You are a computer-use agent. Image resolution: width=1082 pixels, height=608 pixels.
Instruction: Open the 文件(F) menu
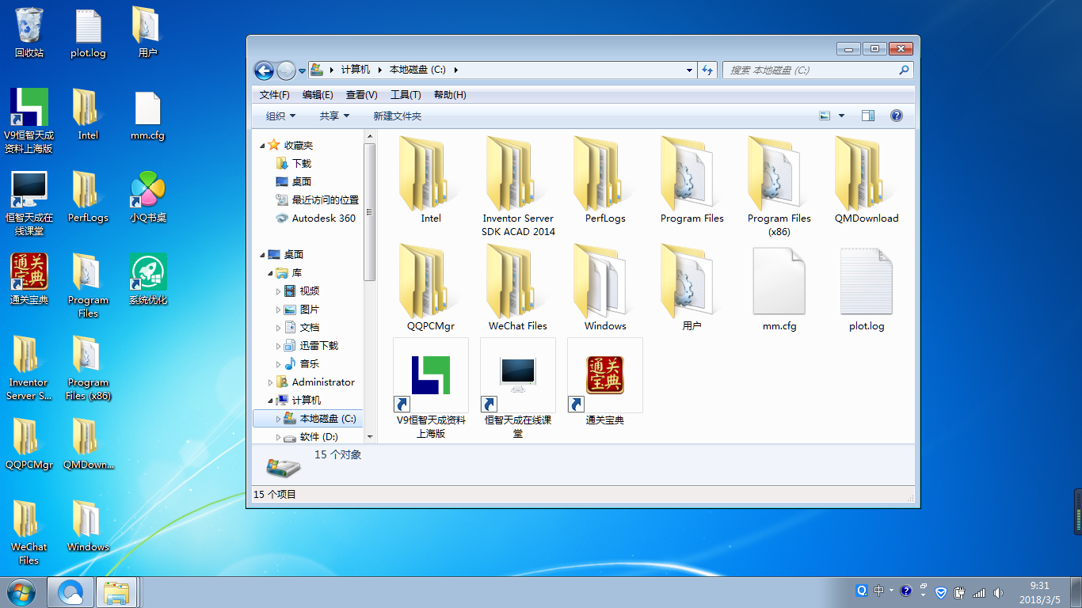(274, 95)
